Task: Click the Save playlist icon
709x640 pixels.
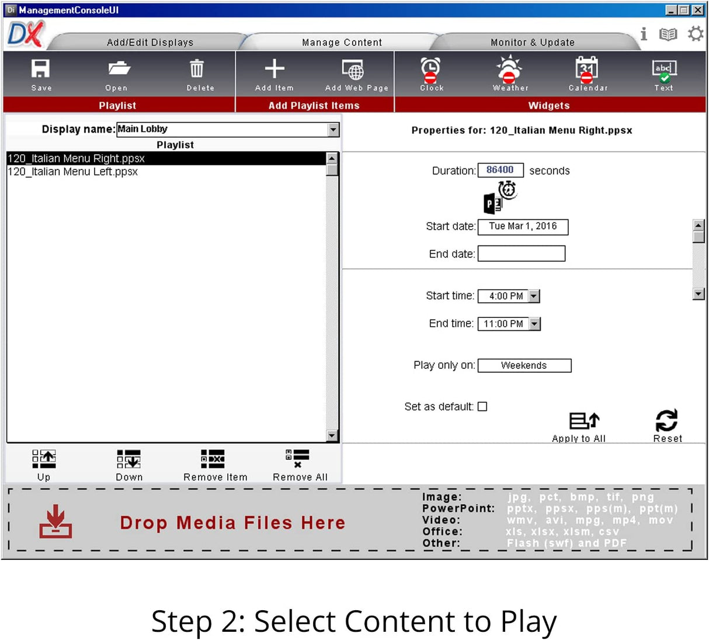Action: [40, 73]
